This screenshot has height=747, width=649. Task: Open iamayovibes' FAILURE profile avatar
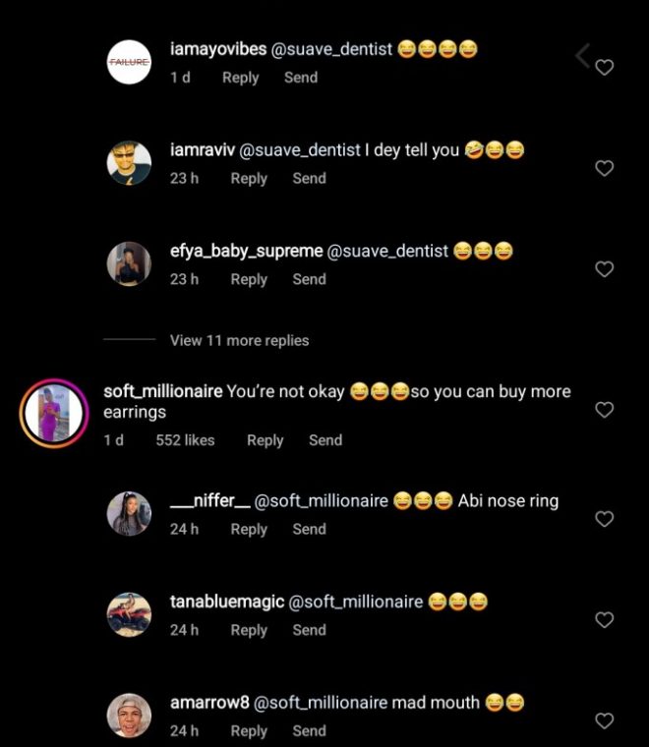pos(129,61)
